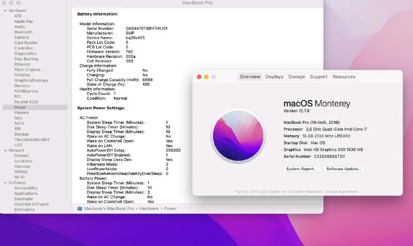Screen dimensions: 413x246
Task: Click Macbook's MacBook Pro in path bar
Action: (x=109, y=208)
